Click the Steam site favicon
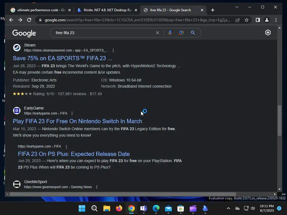The image size is (287, 215). point(17,48)
